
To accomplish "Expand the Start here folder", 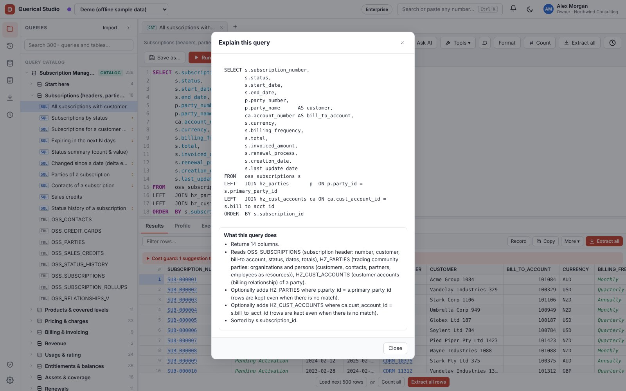I will [31, 84].
